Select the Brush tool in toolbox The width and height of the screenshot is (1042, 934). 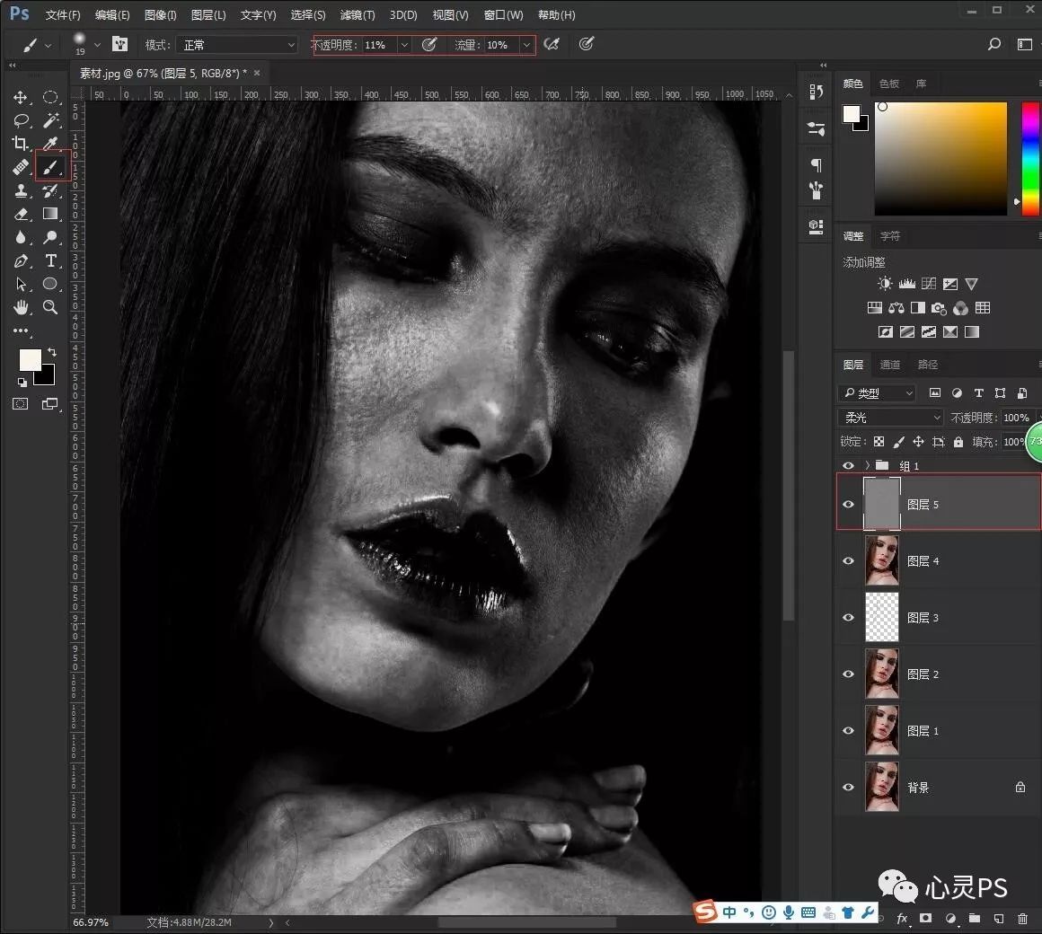click(50, 167)
